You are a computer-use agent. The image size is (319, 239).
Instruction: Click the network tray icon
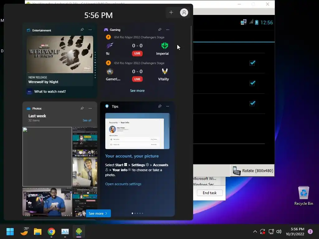(271, 232)
